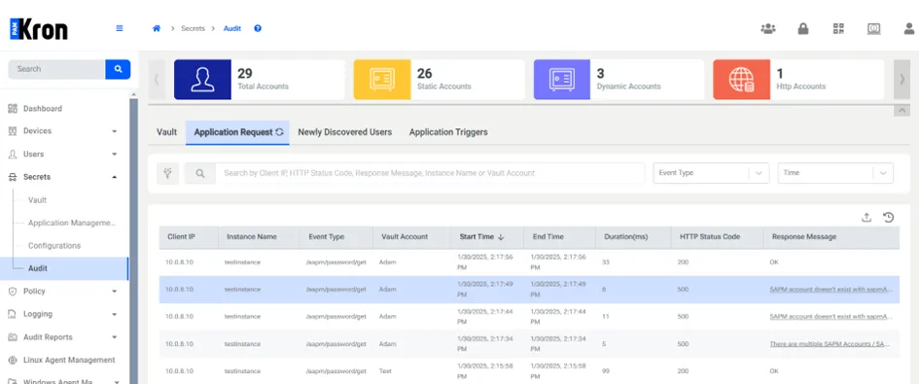Image resolution: width=919 pixels, height=384 pixels.
Task: Click the magnifier icon in filter bar
Action: (x=200, y=174)
